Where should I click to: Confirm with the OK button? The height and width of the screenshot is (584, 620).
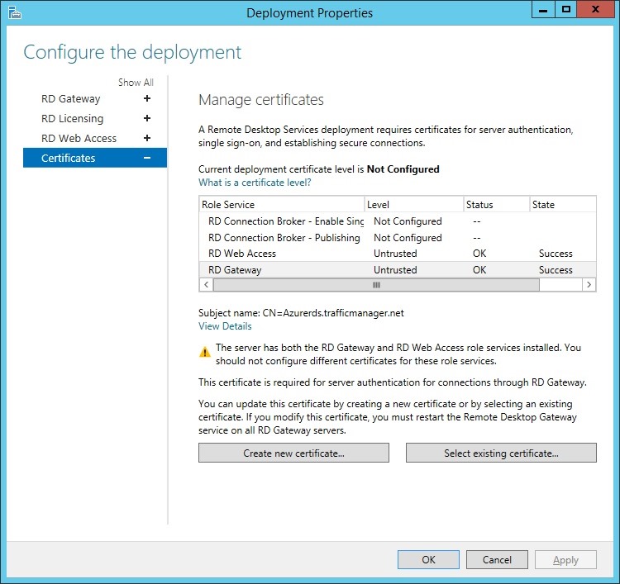[x=428, y=559]
